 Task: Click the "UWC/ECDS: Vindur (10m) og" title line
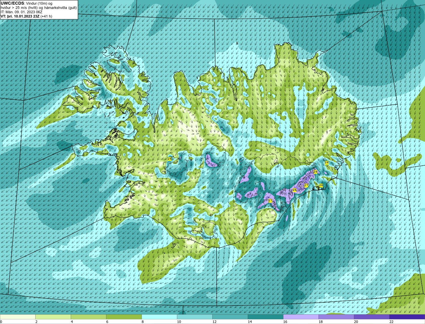[x=27, y=3]
